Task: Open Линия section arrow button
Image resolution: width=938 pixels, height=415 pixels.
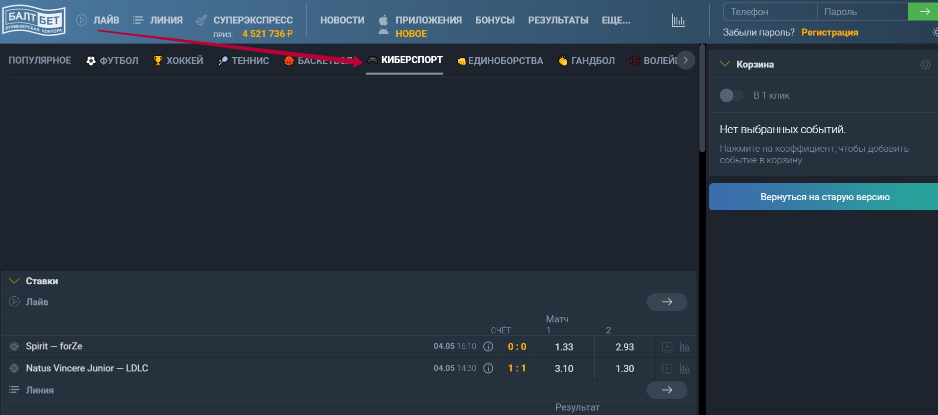Action: tap(667, 390)
